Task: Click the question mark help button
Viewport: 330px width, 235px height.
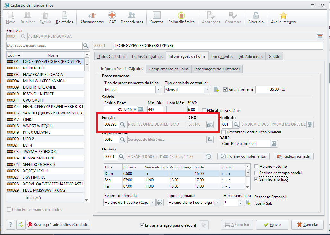Action: point(11,225)
